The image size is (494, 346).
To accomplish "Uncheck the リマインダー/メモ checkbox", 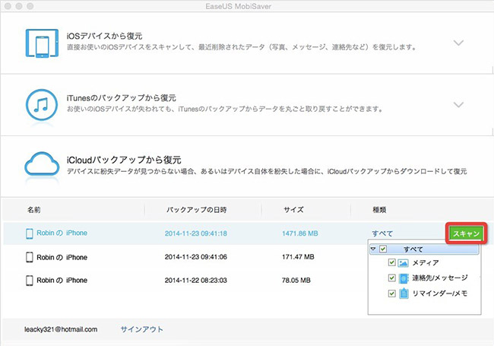I will pyautogui.click(x=391, y=294).
